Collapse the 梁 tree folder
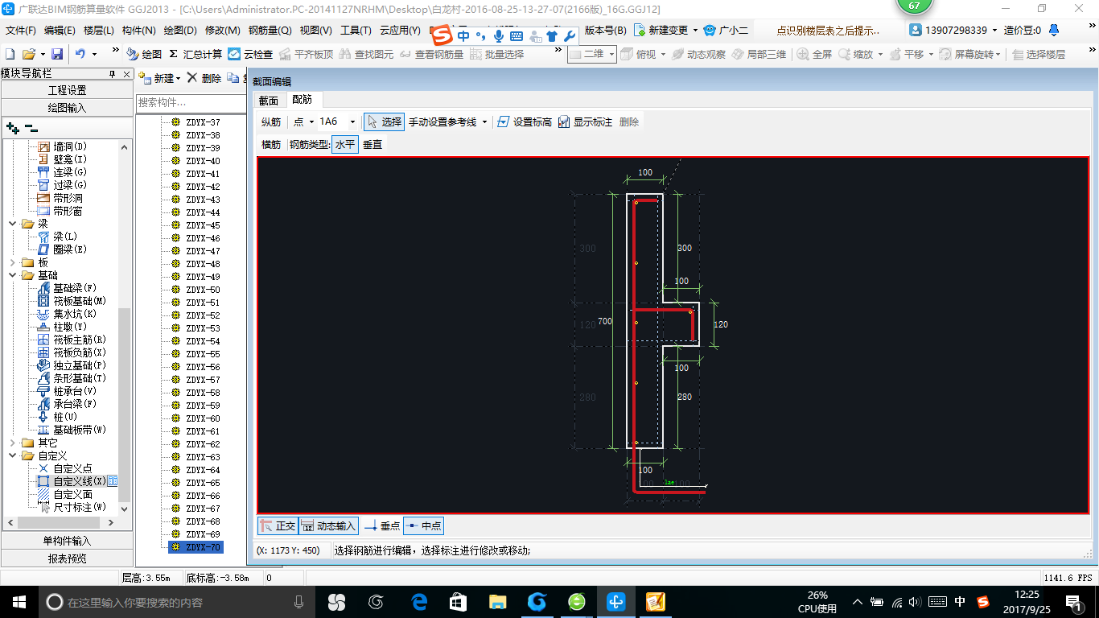The height and width of the screenshot is (618, 1099). point(12,224)
